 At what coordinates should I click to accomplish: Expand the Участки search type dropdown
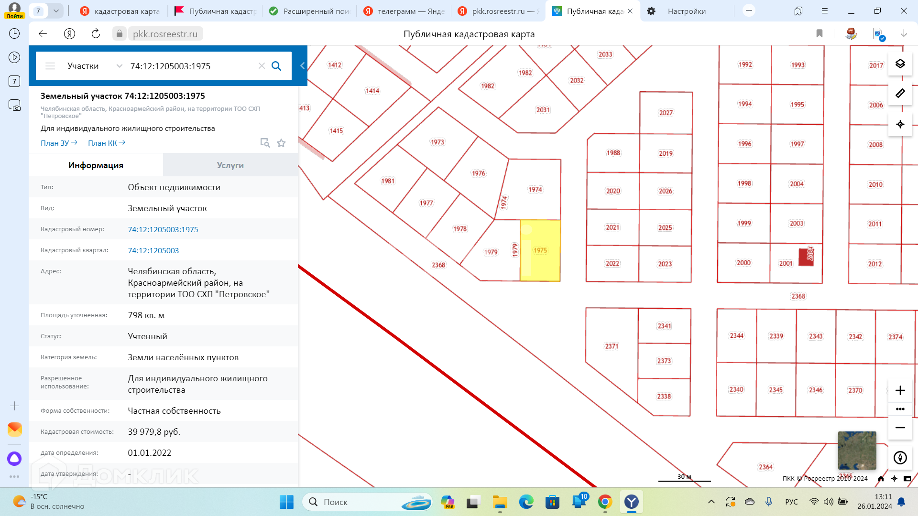point(119,66)
